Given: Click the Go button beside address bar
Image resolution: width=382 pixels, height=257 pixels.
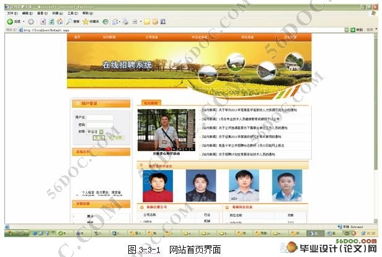Looking at the screenshot, I should point(357,29).
